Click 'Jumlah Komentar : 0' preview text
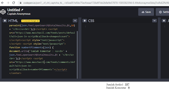This screenshot has height=101, width=169. [x=118, y=88]
